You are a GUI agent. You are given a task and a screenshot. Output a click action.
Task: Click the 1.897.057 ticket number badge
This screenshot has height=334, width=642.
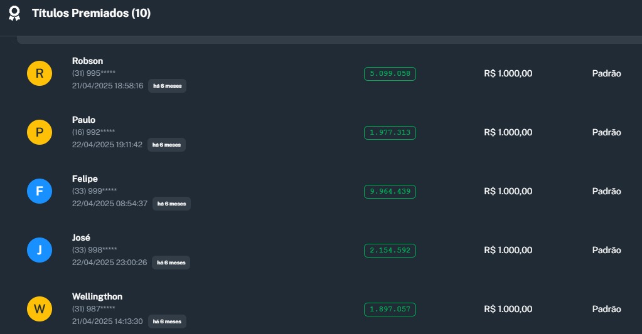click(x=390, y=309)
